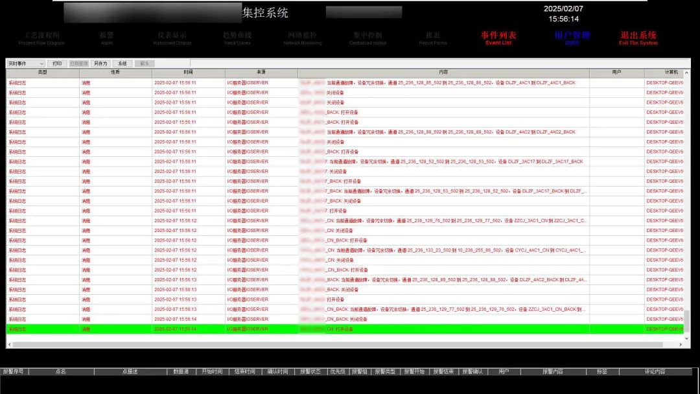Screen dimensions: 700x394
Task: Open 用户管理 user management
Action: pyautogui.click(x=572, y=38)
